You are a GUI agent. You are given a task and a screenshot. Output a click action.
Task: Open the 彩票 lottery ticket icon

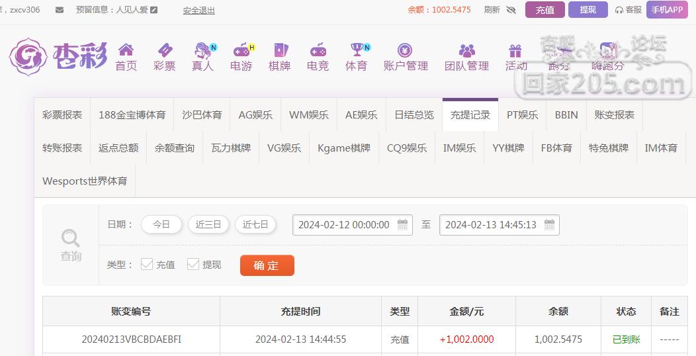165,49
